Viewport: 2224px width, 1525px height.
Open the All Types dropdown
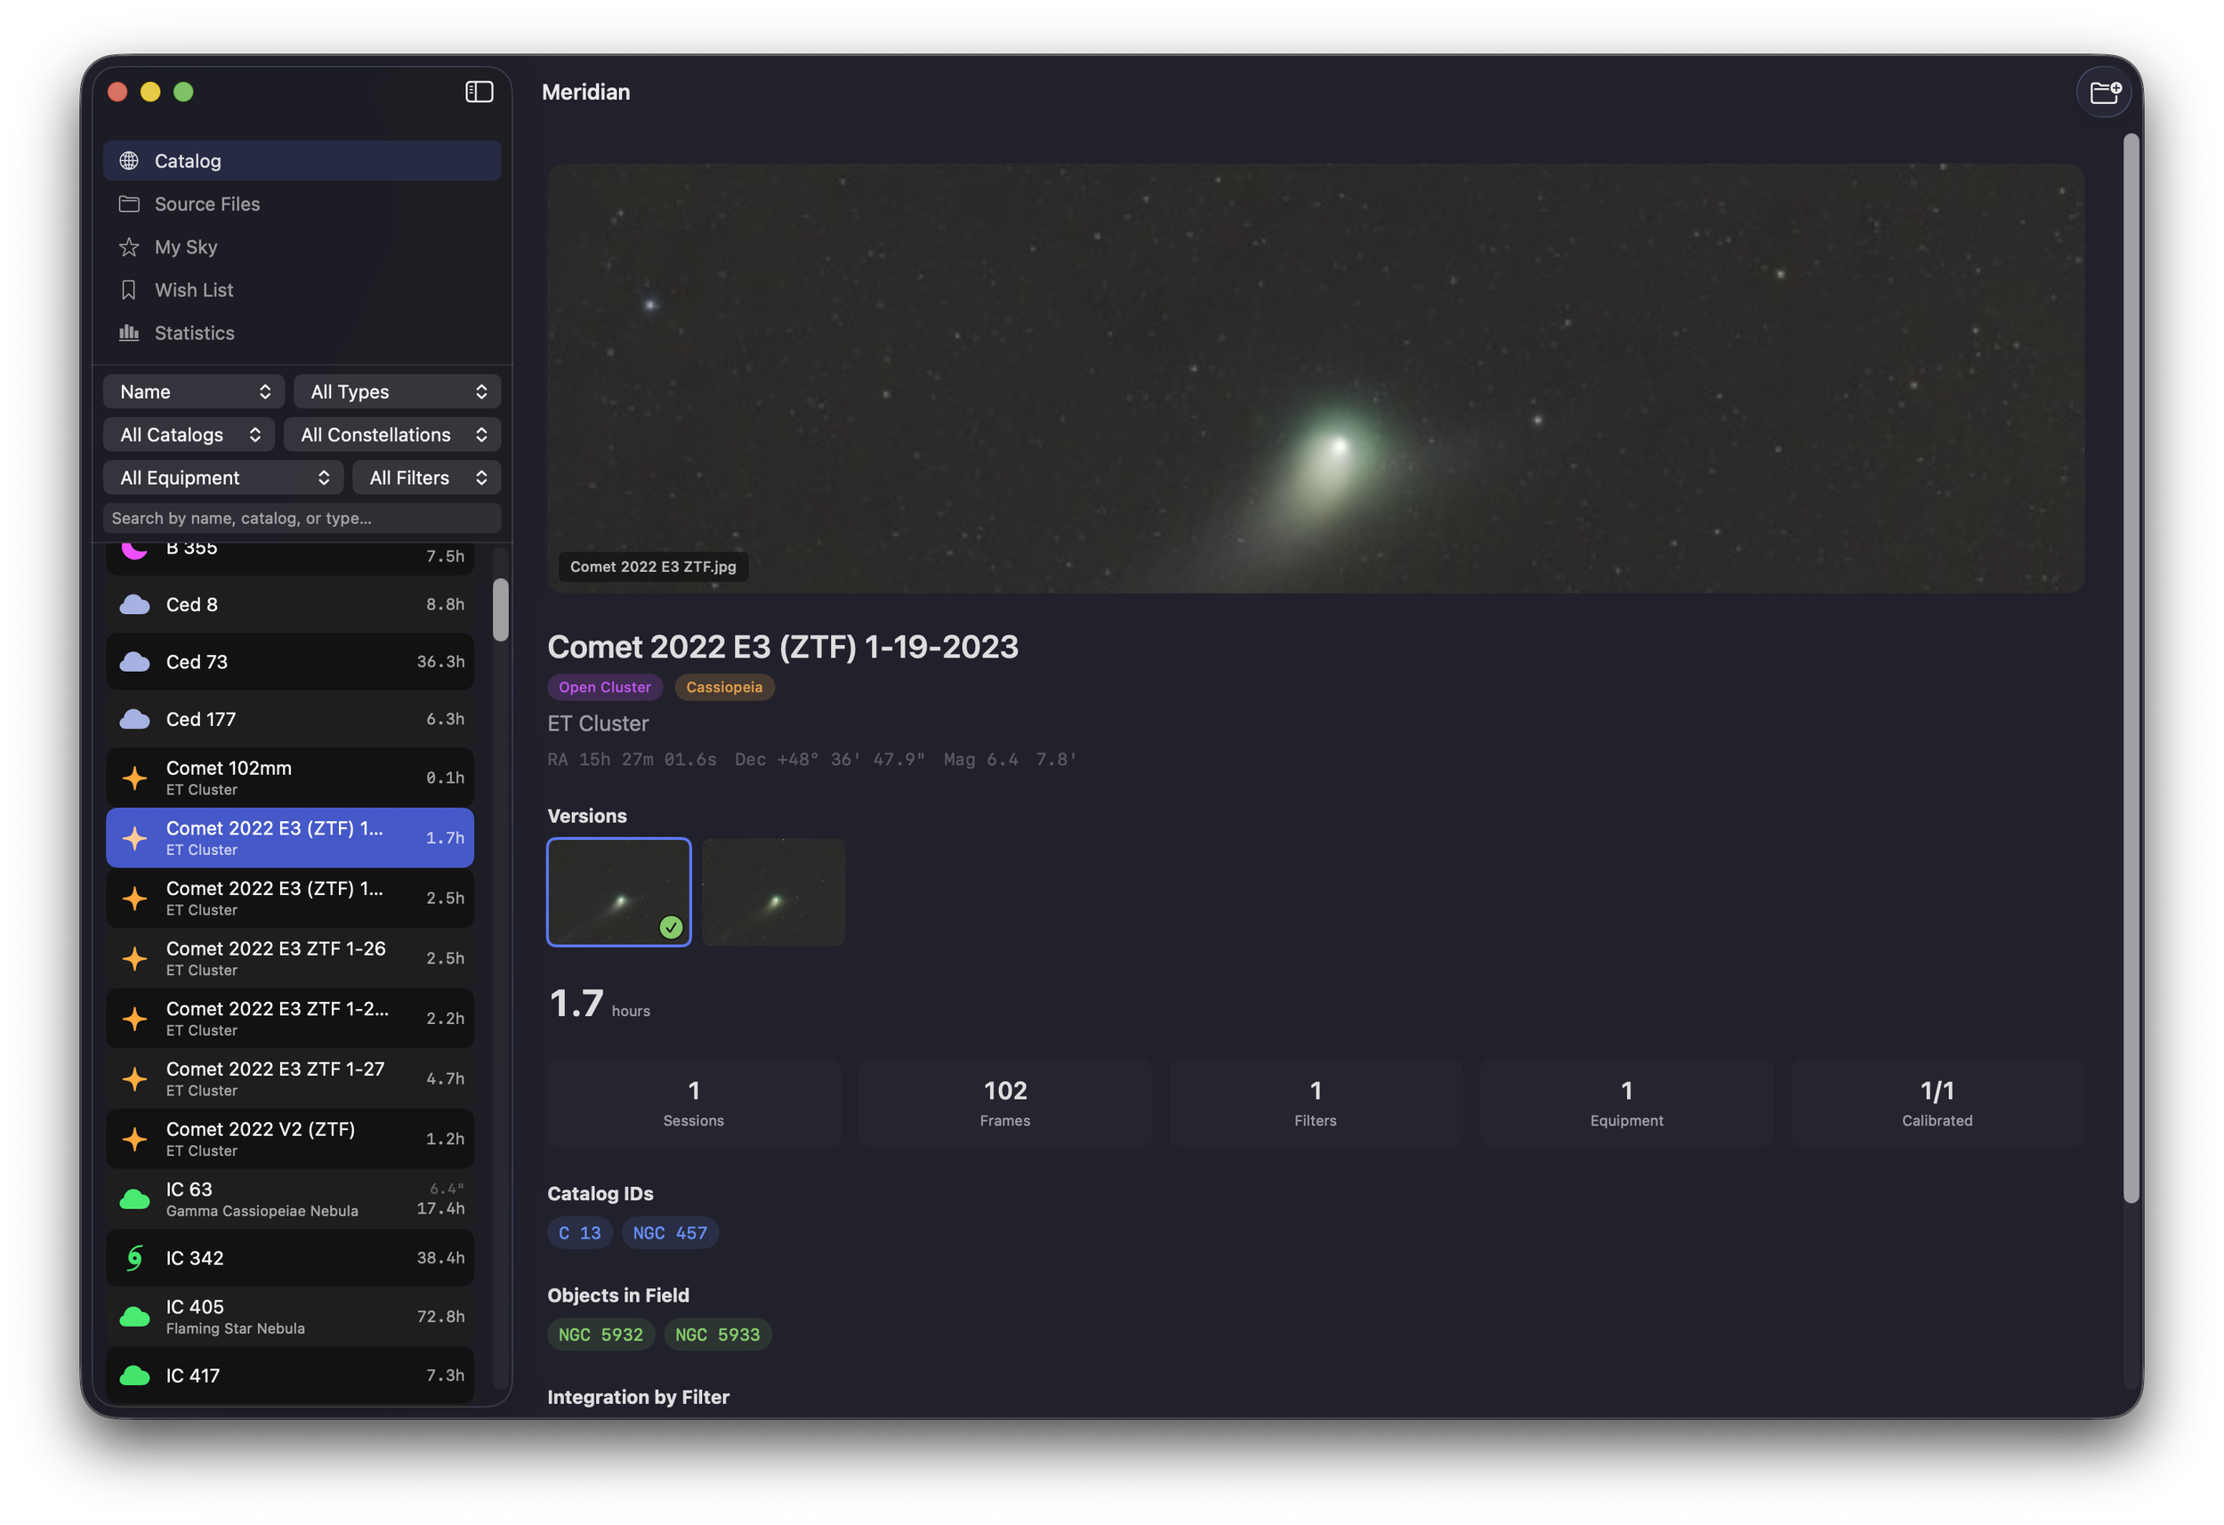tap(396, 391)
